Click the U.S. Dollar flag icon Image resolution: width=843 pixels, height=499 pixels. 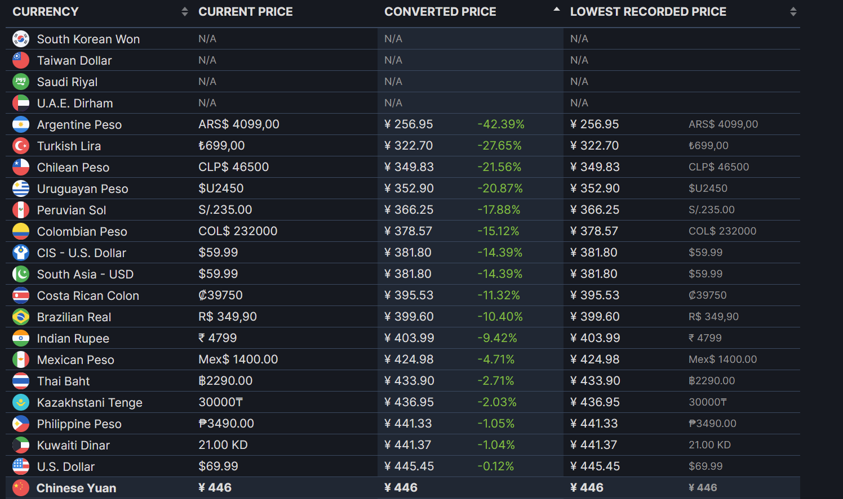21,466
